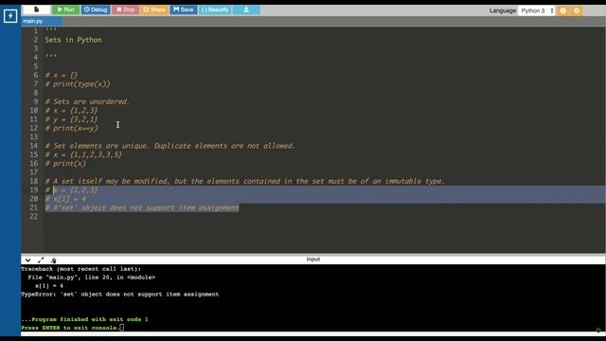
Task: Click line '# print(type(x))'
Action: (78, 84)
